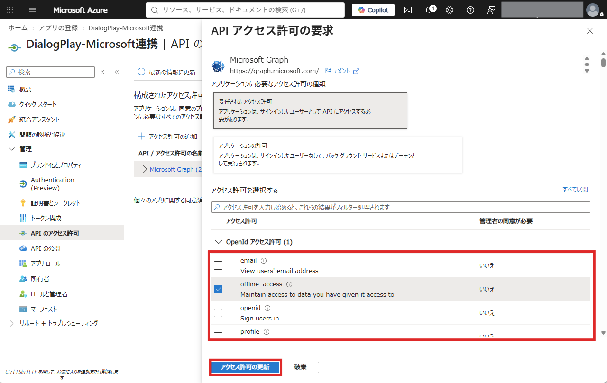Open the account avatar menu
This screenshot has height=383, width=607.
[593, 10]
